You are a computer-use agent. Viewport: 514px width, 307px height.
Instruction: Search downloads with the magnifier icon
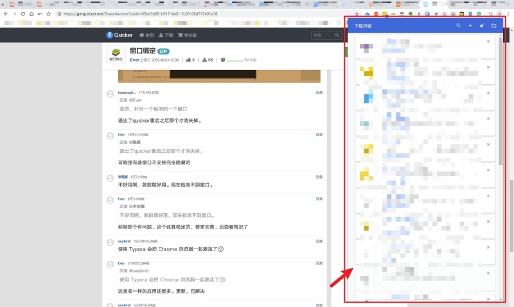458,26
